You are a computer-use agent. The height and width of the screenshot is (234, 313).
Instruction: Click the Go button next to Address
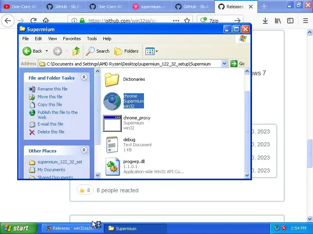(237, 64)
